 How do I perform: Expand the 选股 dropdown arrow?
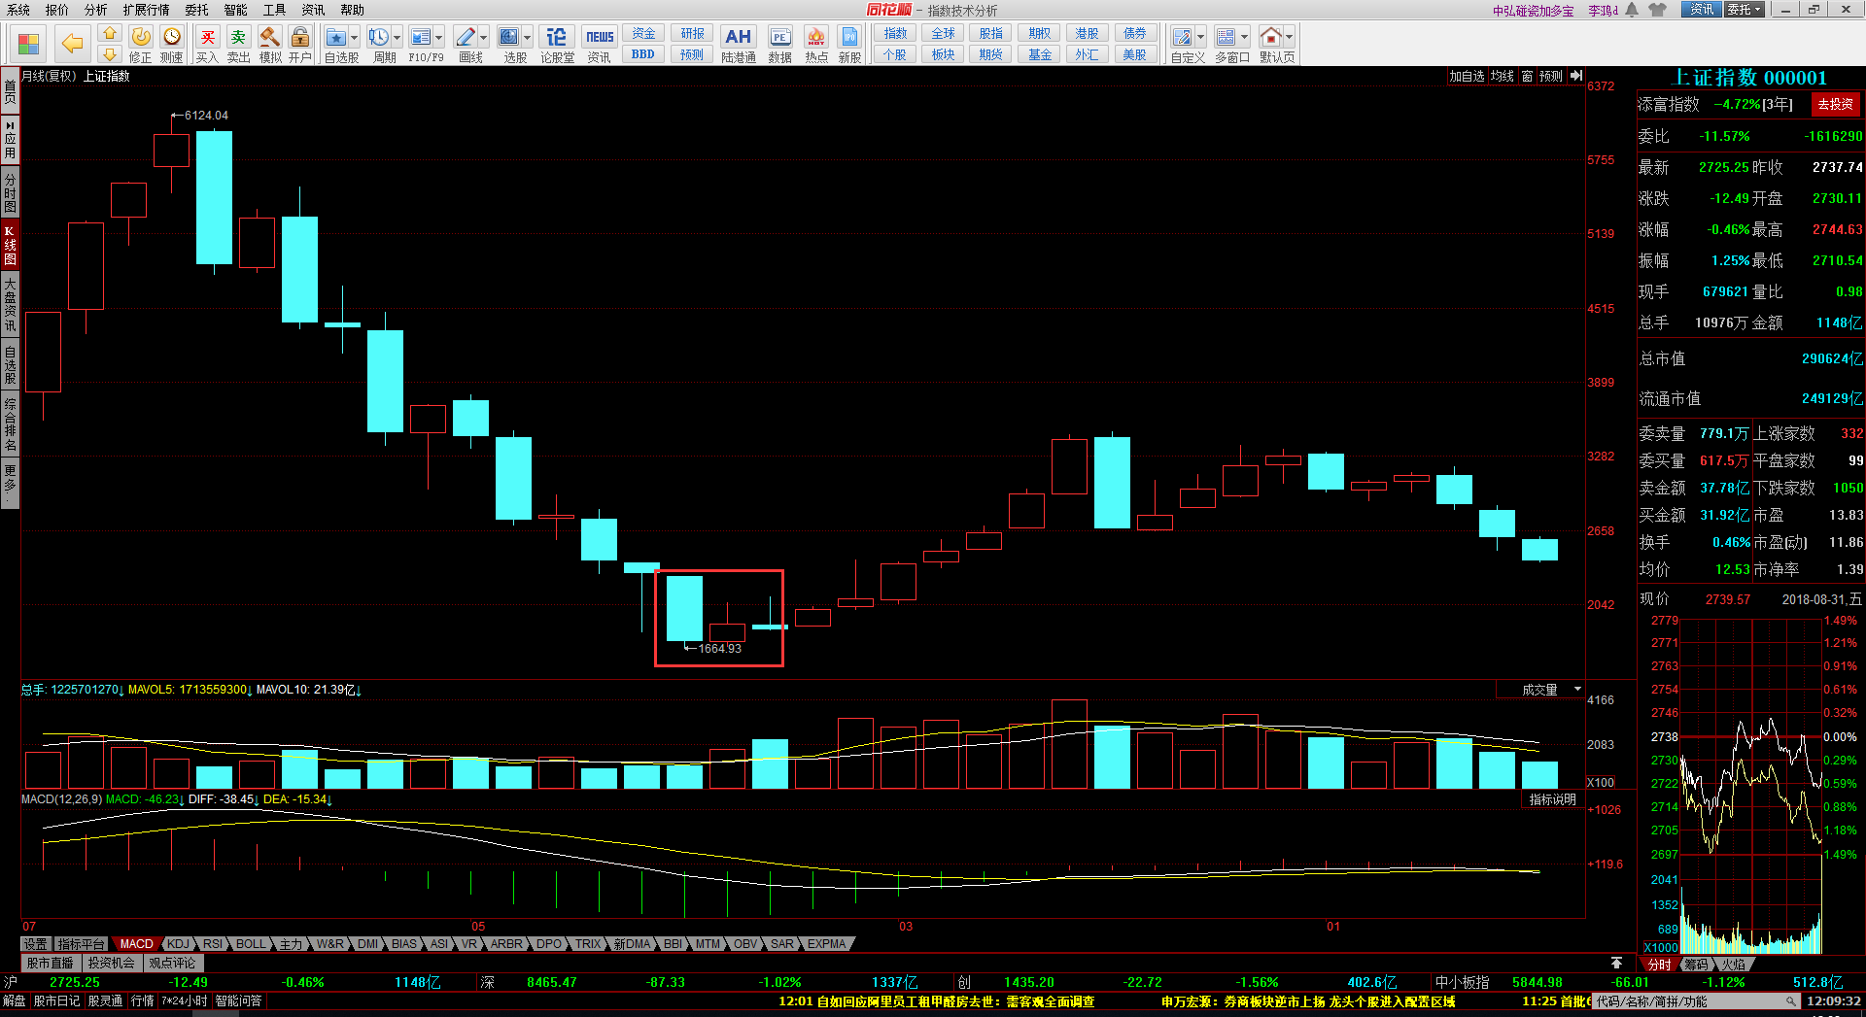coord(528,38)
